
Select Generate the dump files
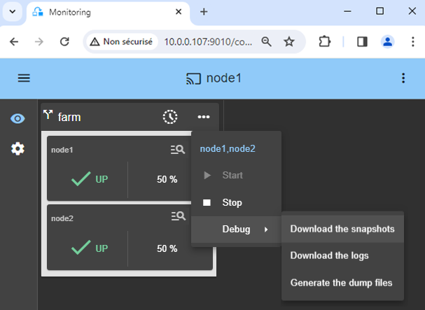tap(341, 283)
